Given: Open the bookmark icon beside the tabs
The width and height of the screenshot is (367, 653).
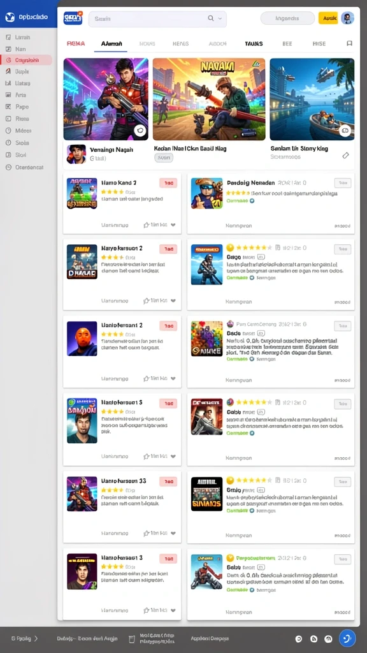Looking at the screenshot, I should (349, 43).
